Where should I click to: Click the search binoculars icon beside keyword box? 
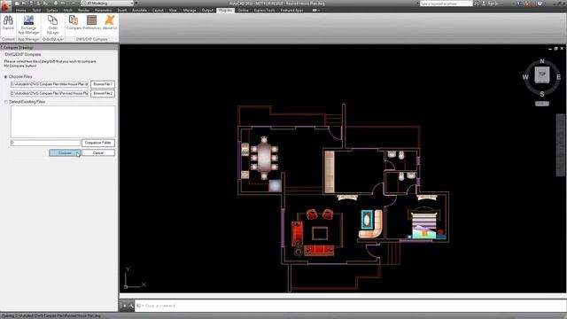(x=477, y=4)
